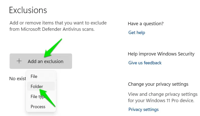Click the 'Have a question?' heading
The width and height of the screenshot is (200, 116).
coord(146,24)
